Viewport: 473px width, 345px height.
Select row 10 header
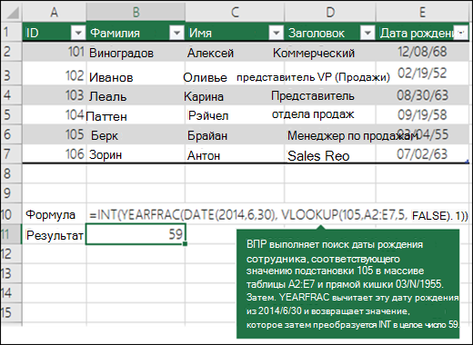(x=11, y=214)
